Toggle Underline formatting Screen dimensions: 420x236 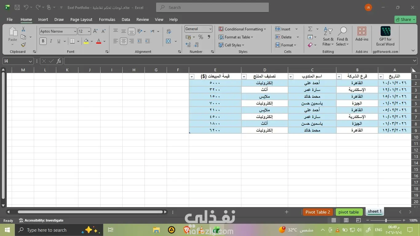click(x=59, y=41)
